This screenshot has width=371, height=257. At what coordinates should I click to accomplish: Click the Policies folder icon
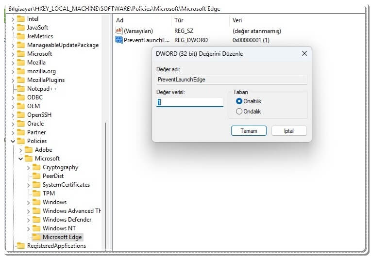[x=21, y=141]
